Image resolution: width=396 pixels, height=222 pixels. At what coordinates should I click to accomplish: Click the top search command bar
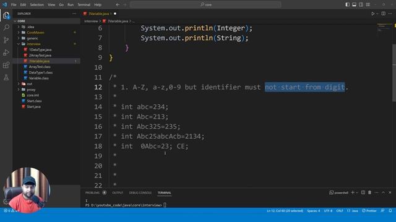point(205,4)
